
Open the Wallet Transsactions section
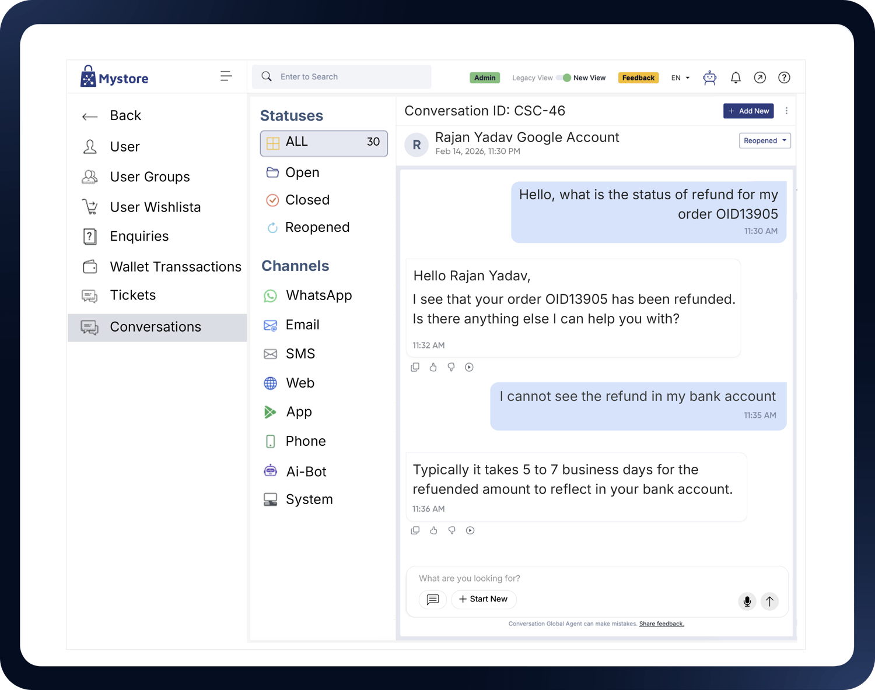tap(175, 266)
